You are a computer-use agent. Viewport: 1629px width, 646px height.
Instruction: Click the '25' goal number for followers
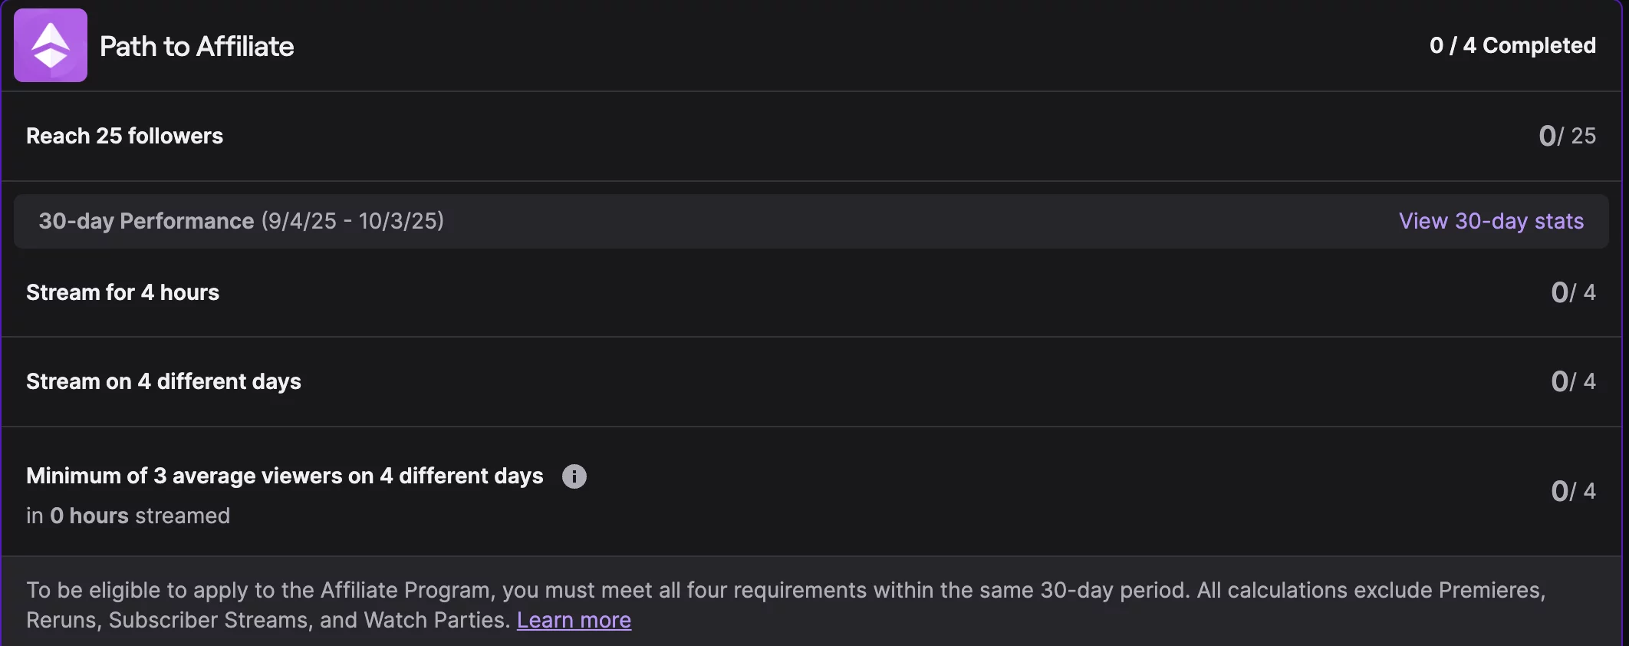pyautogui.click(x=1584, y=136)
